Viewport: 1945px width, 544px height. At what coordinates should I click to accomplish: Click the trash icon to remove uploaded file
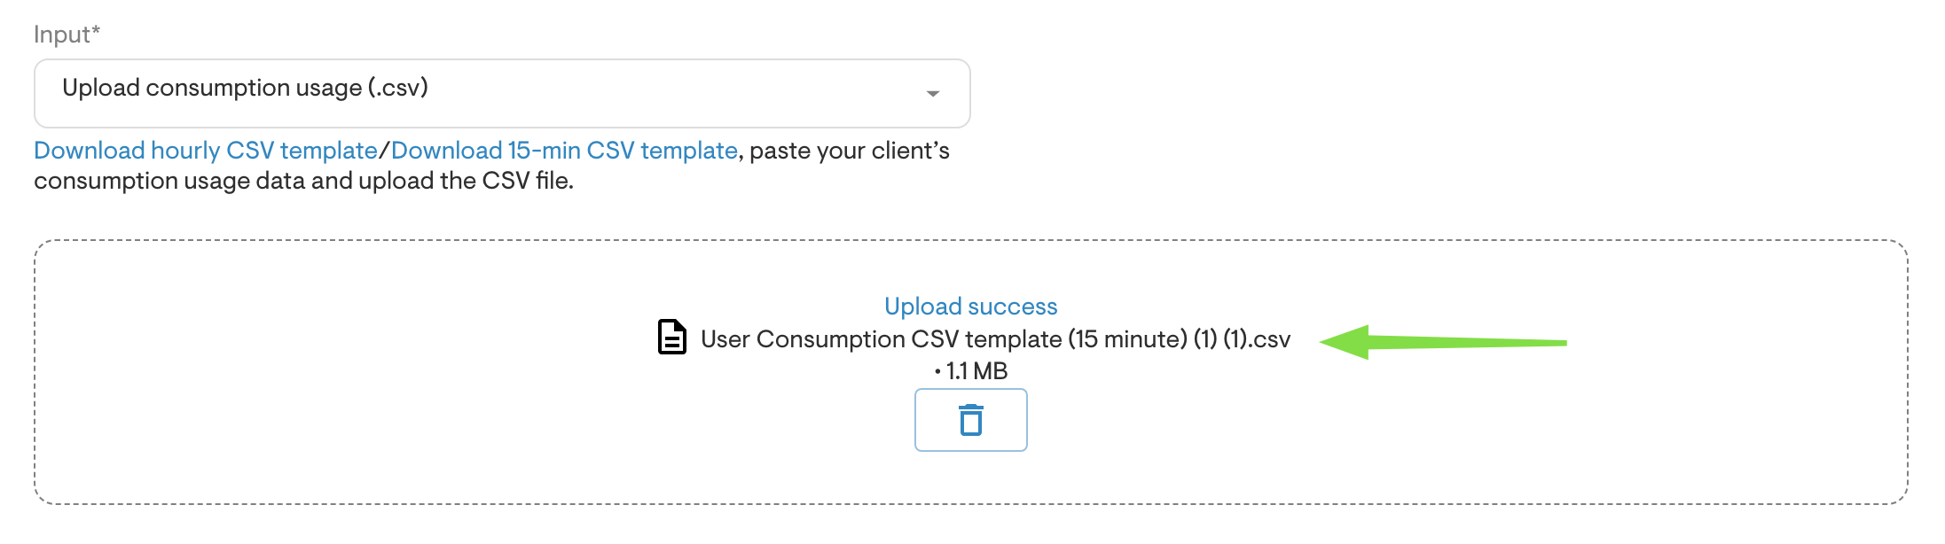click(x=971, y=421)
